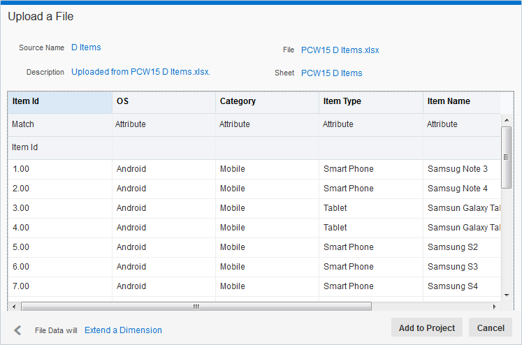Click the vertical scrollbar up arrow
This screenshot has height=345, width=522.
coord(507,120)
